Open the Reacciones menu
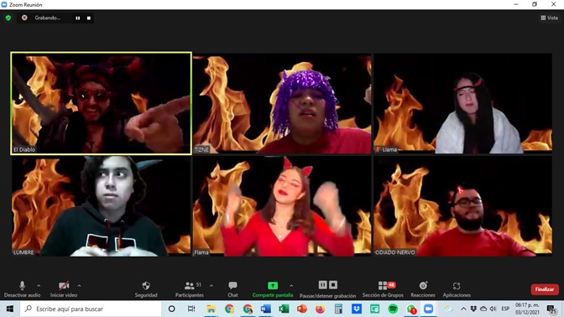This screenshot has height=317, width=564. 423,289
